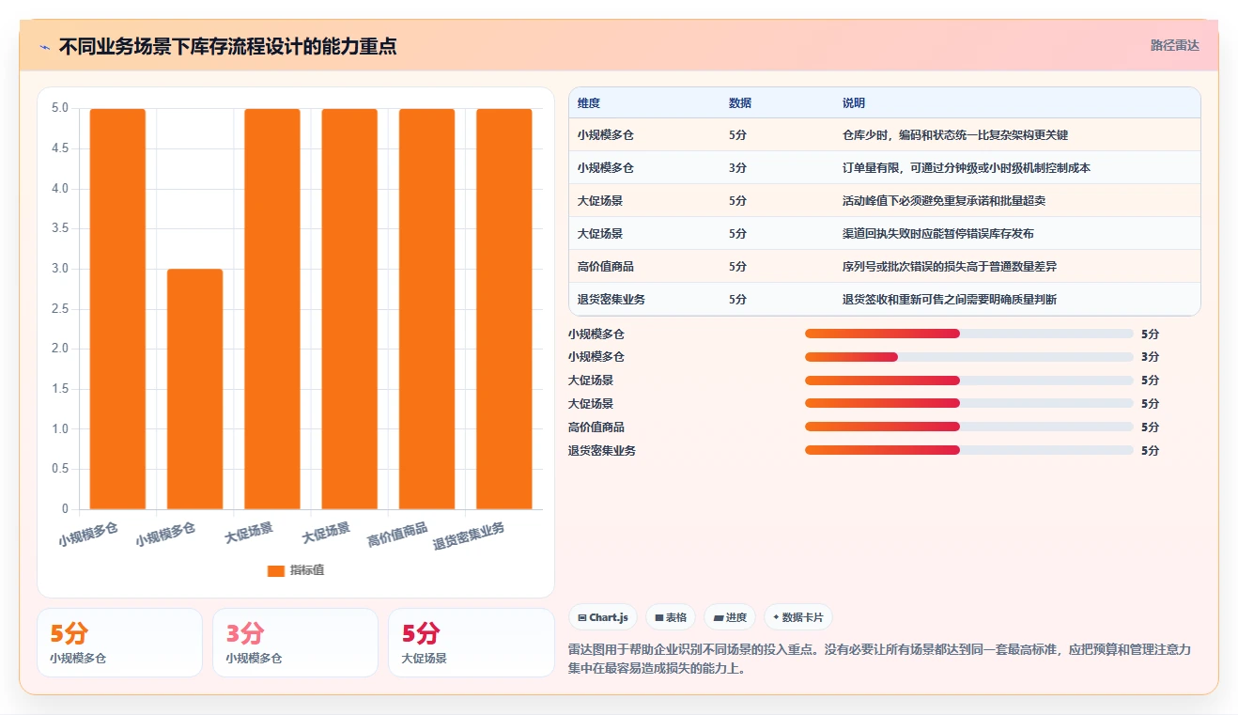Click the 说明 table column header
The width and height of the screenshot is (1238, 715).
(x=854, y=103)
